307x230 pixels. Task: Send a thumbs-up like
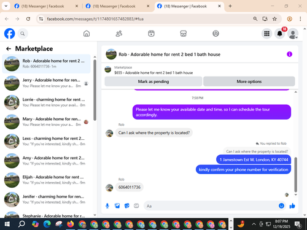click(292, 205)
